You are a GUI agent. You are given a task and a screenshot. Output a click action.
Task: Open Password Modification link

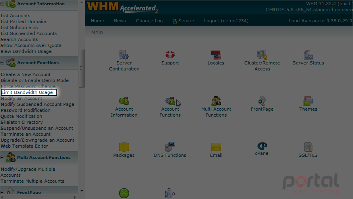click(x=25, y=110)
